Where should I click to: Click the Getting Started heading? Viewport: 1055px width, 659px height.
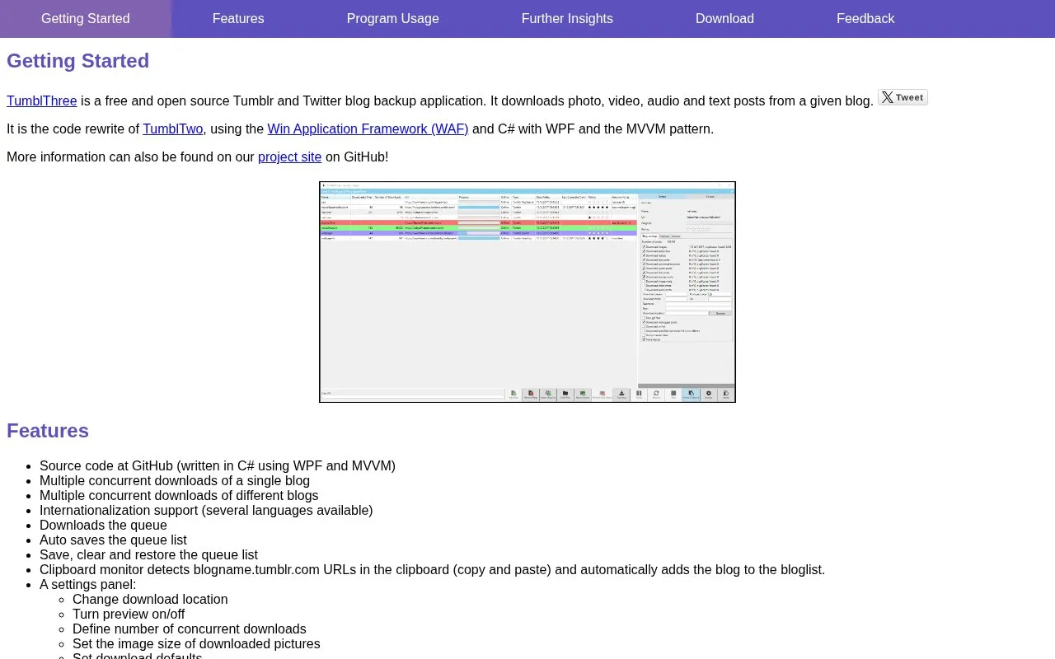78,61
